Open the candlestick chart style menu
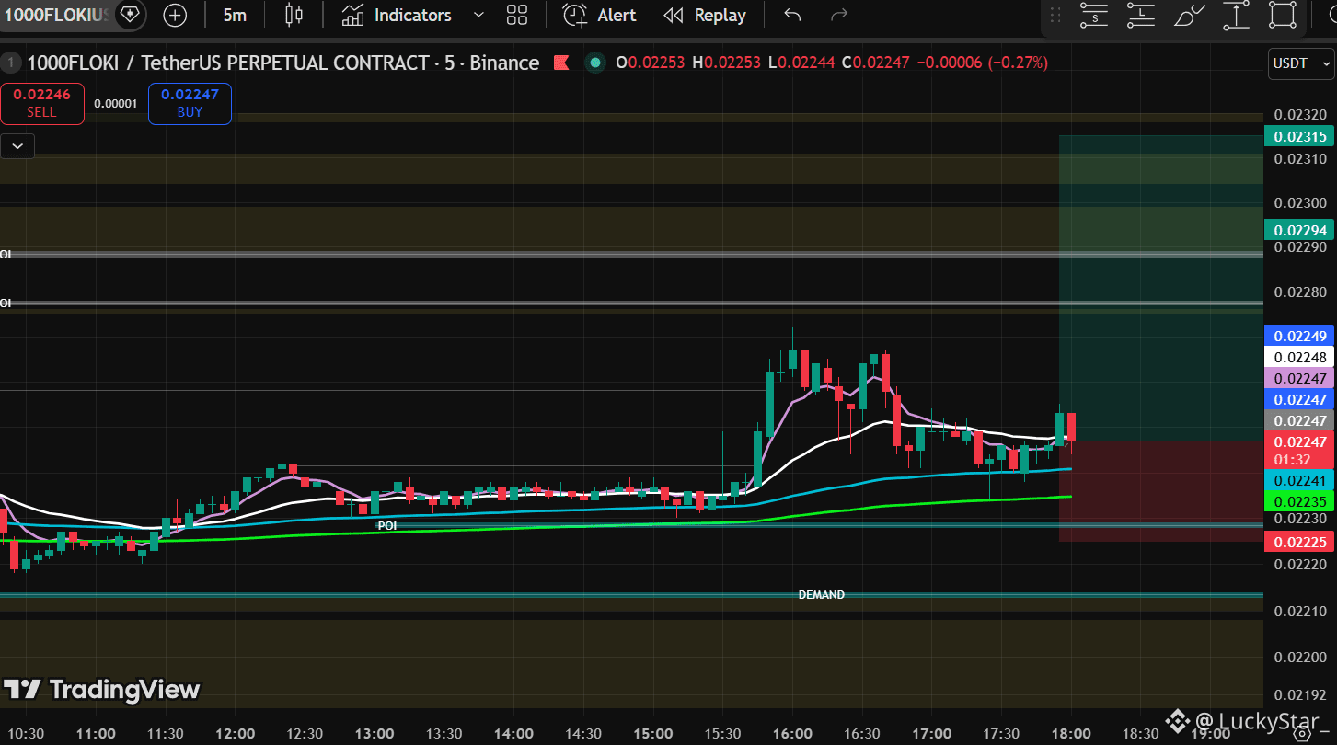 click(x=294, y=15)
